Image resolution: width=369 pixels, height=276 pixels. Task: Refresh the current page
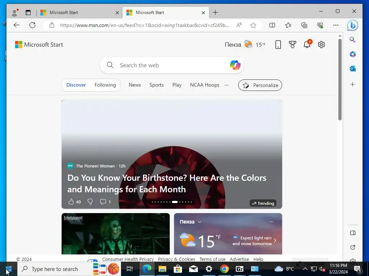click(x=32, y=25)
